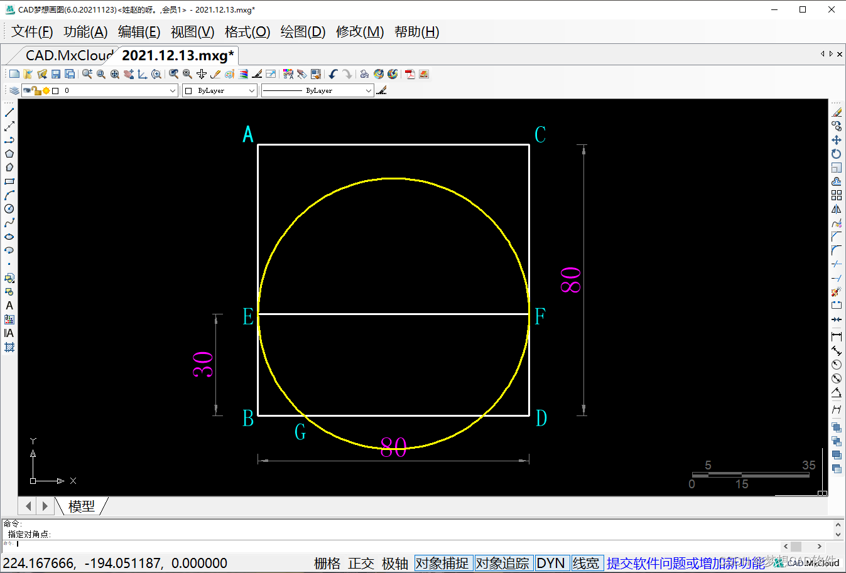
Task: Select the Ellipse drawing tool
Action: 9,237
